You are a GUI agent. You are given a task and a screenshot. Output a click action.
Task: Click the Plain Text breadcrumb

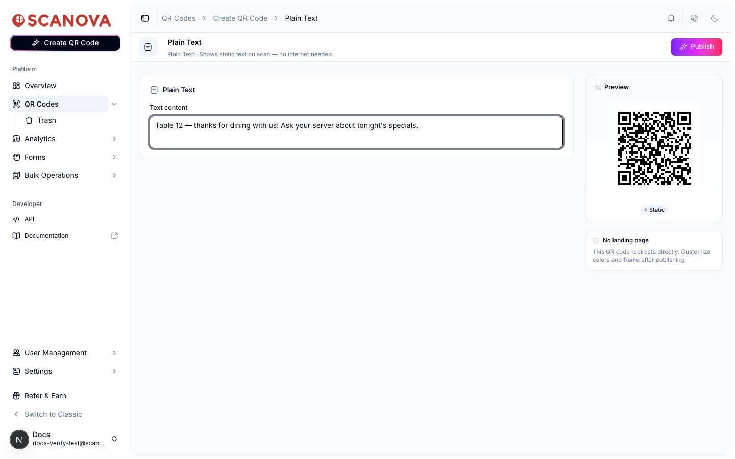[302, 18]
